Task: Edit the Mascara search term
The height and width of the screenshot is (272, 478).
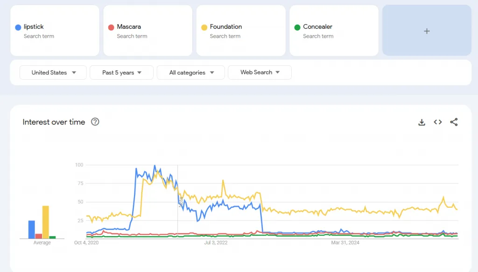Action: (x=129, y=27)
